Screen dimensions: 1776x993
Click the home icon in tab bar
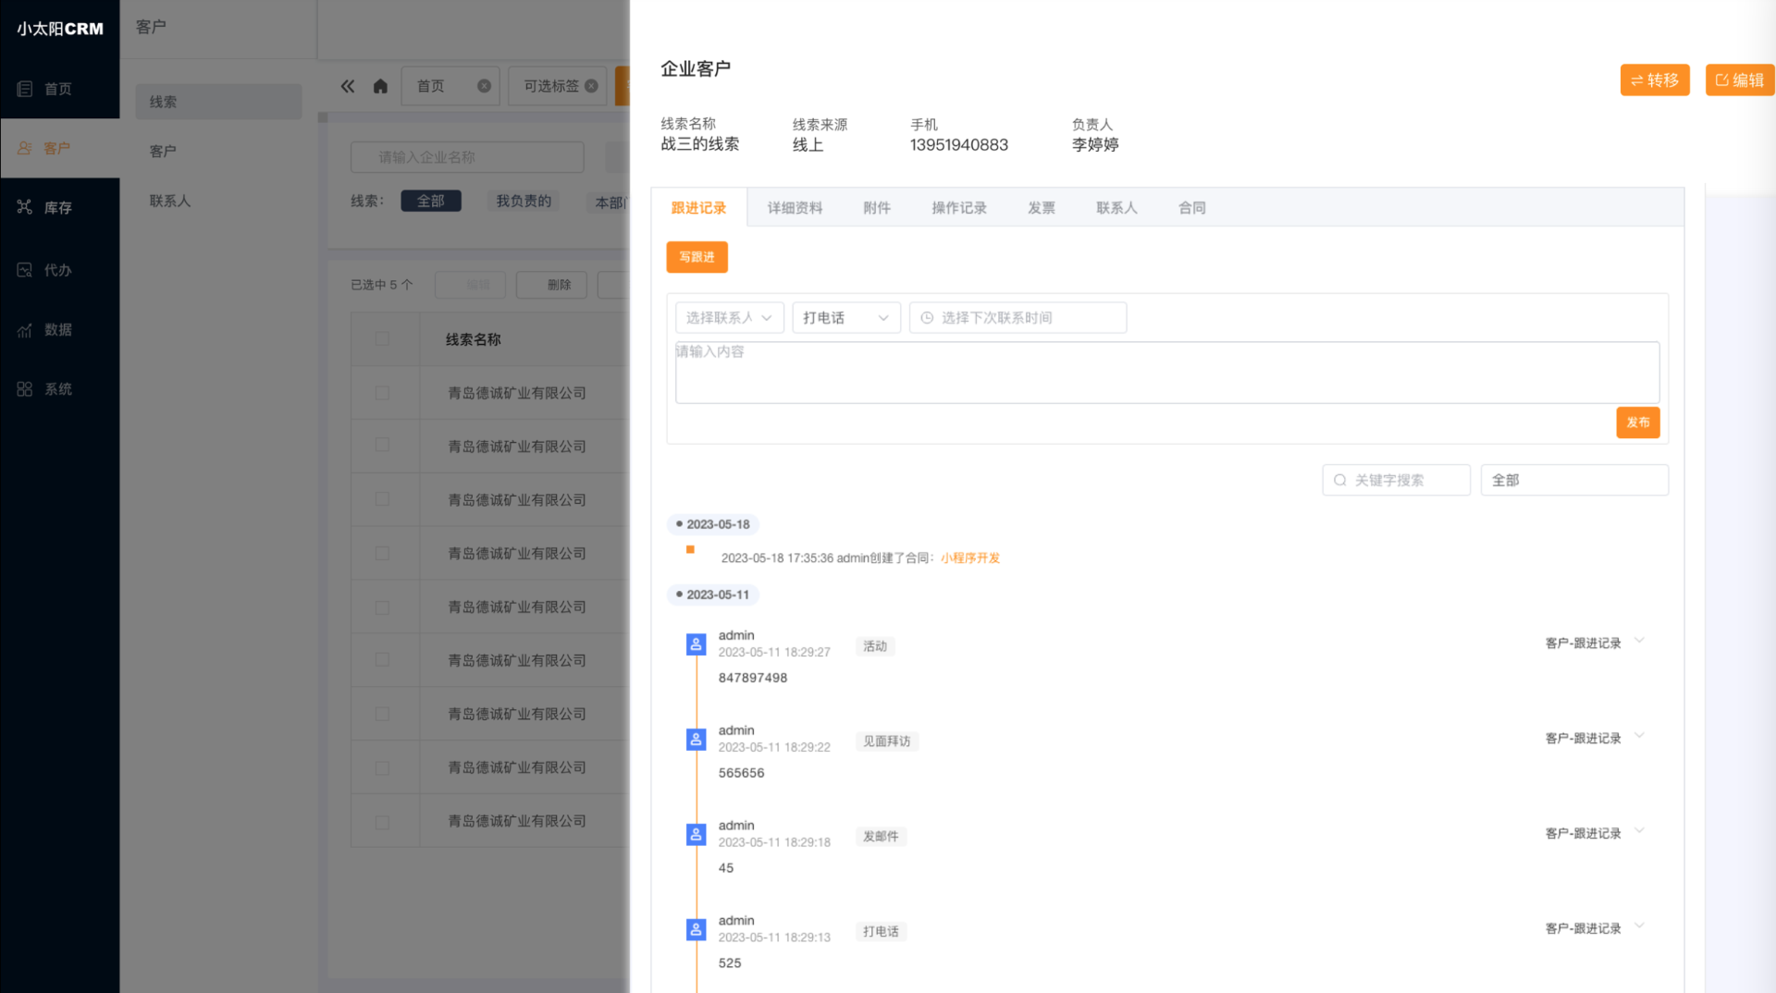(x=380, y=86)
